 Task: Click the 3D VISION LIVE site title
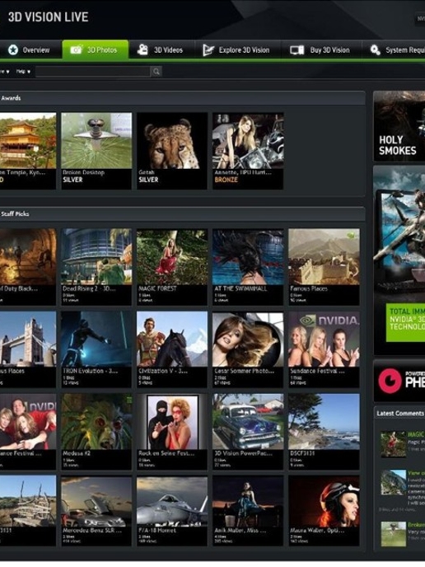point(48,17)
